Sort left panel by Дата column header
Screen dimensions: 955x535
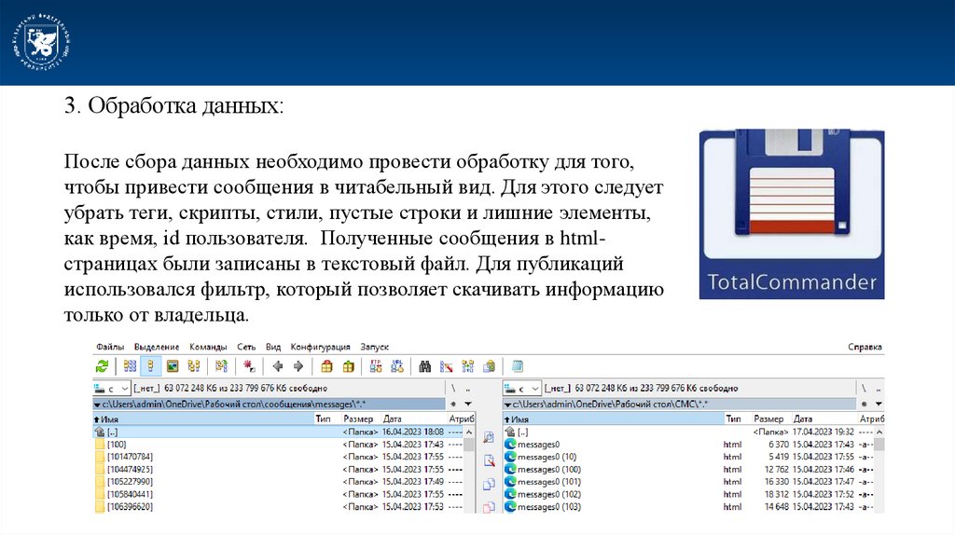pos(413,418)
